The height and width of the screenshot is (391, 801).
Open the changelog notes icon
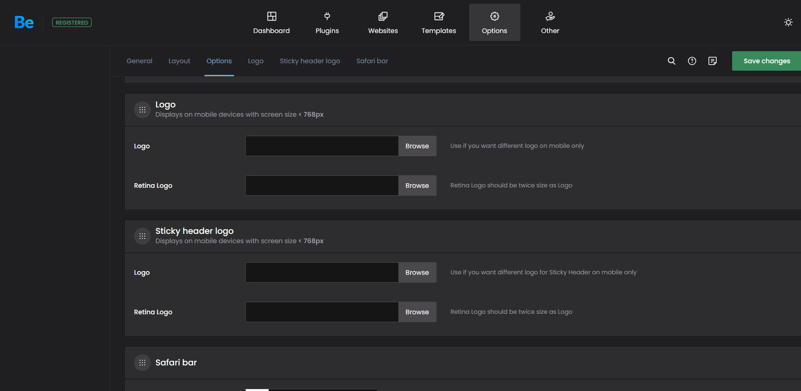point(713,61)
